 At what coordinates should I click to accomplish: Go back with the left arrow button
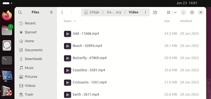pyautogui.click(x=62, y=12)
